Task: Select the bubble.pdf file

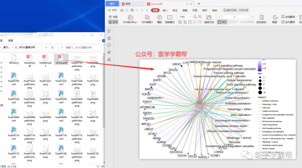Action: click(46, 61)
